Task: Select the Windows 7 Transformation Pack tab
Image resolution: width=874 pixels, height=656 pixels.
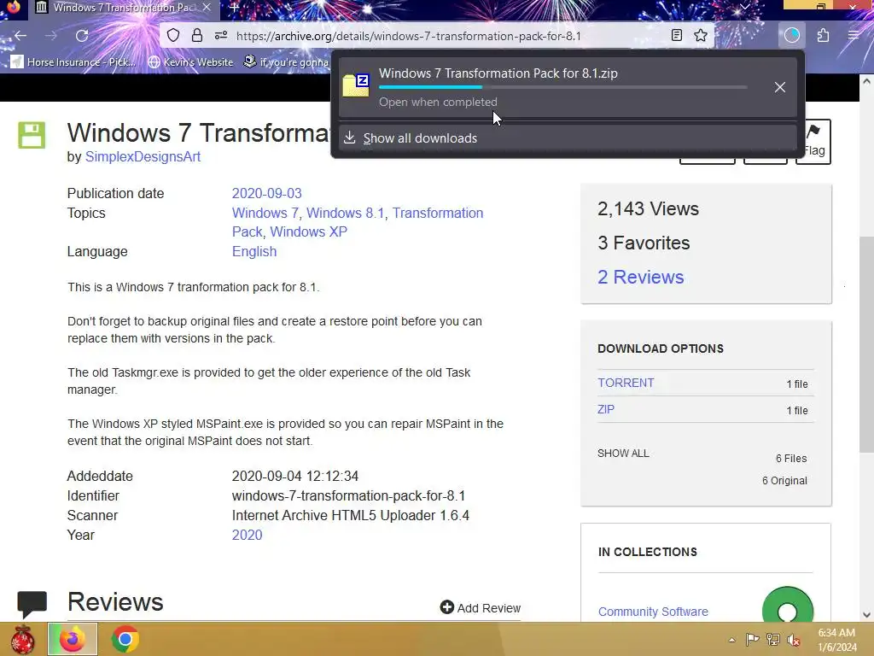Action: 123,8
